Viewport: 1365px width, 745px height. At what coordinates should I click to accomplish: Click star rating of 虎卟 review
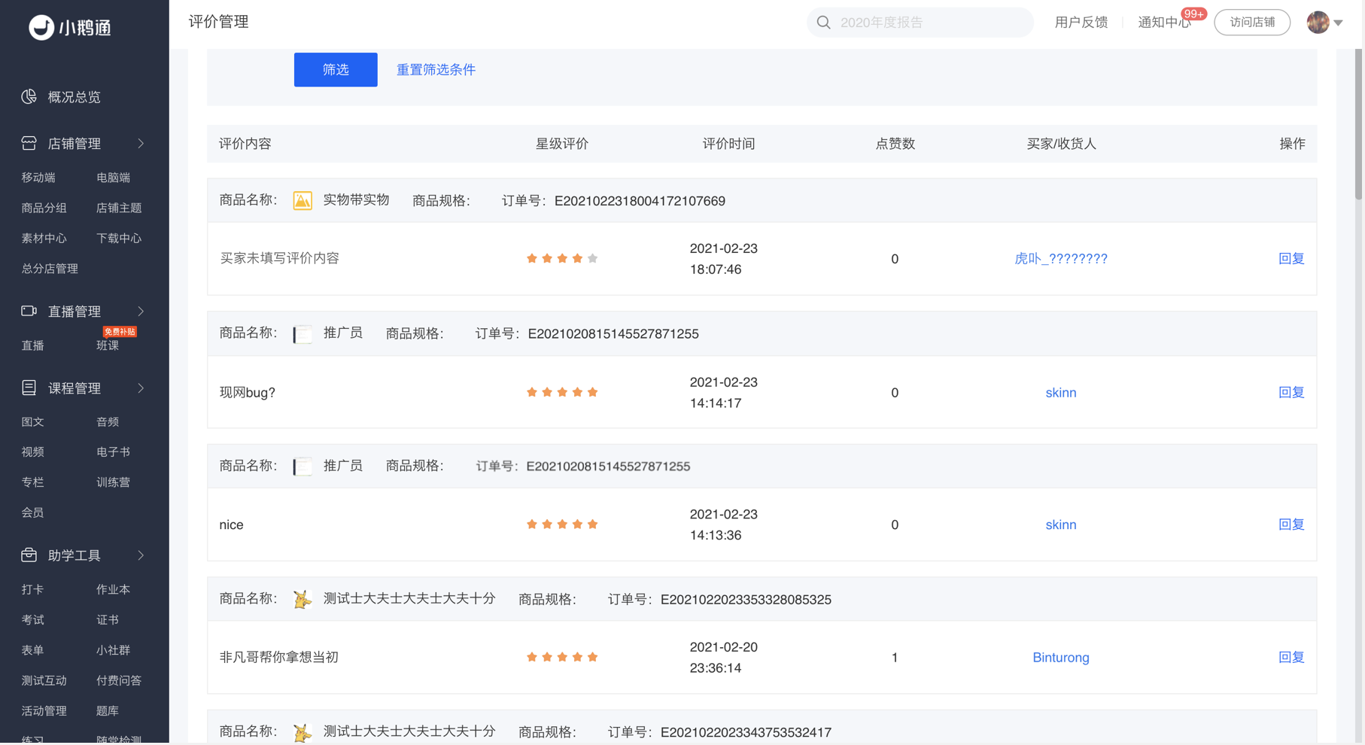562,259
